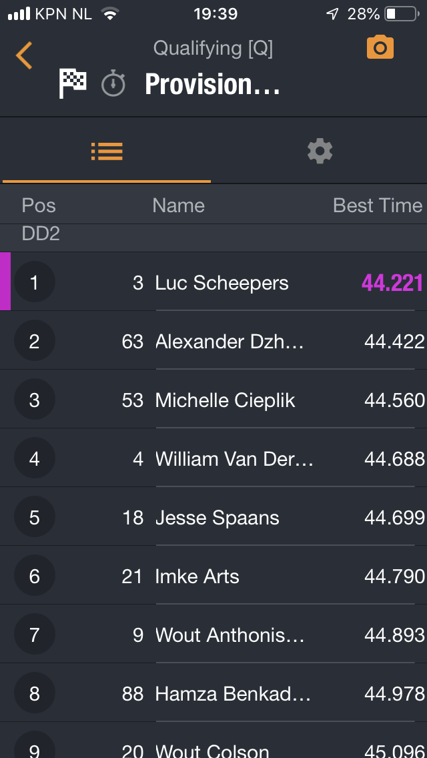Open Imke Arts' result details
Viewport: 427px width, 758px height.
(x=197, y=577)
